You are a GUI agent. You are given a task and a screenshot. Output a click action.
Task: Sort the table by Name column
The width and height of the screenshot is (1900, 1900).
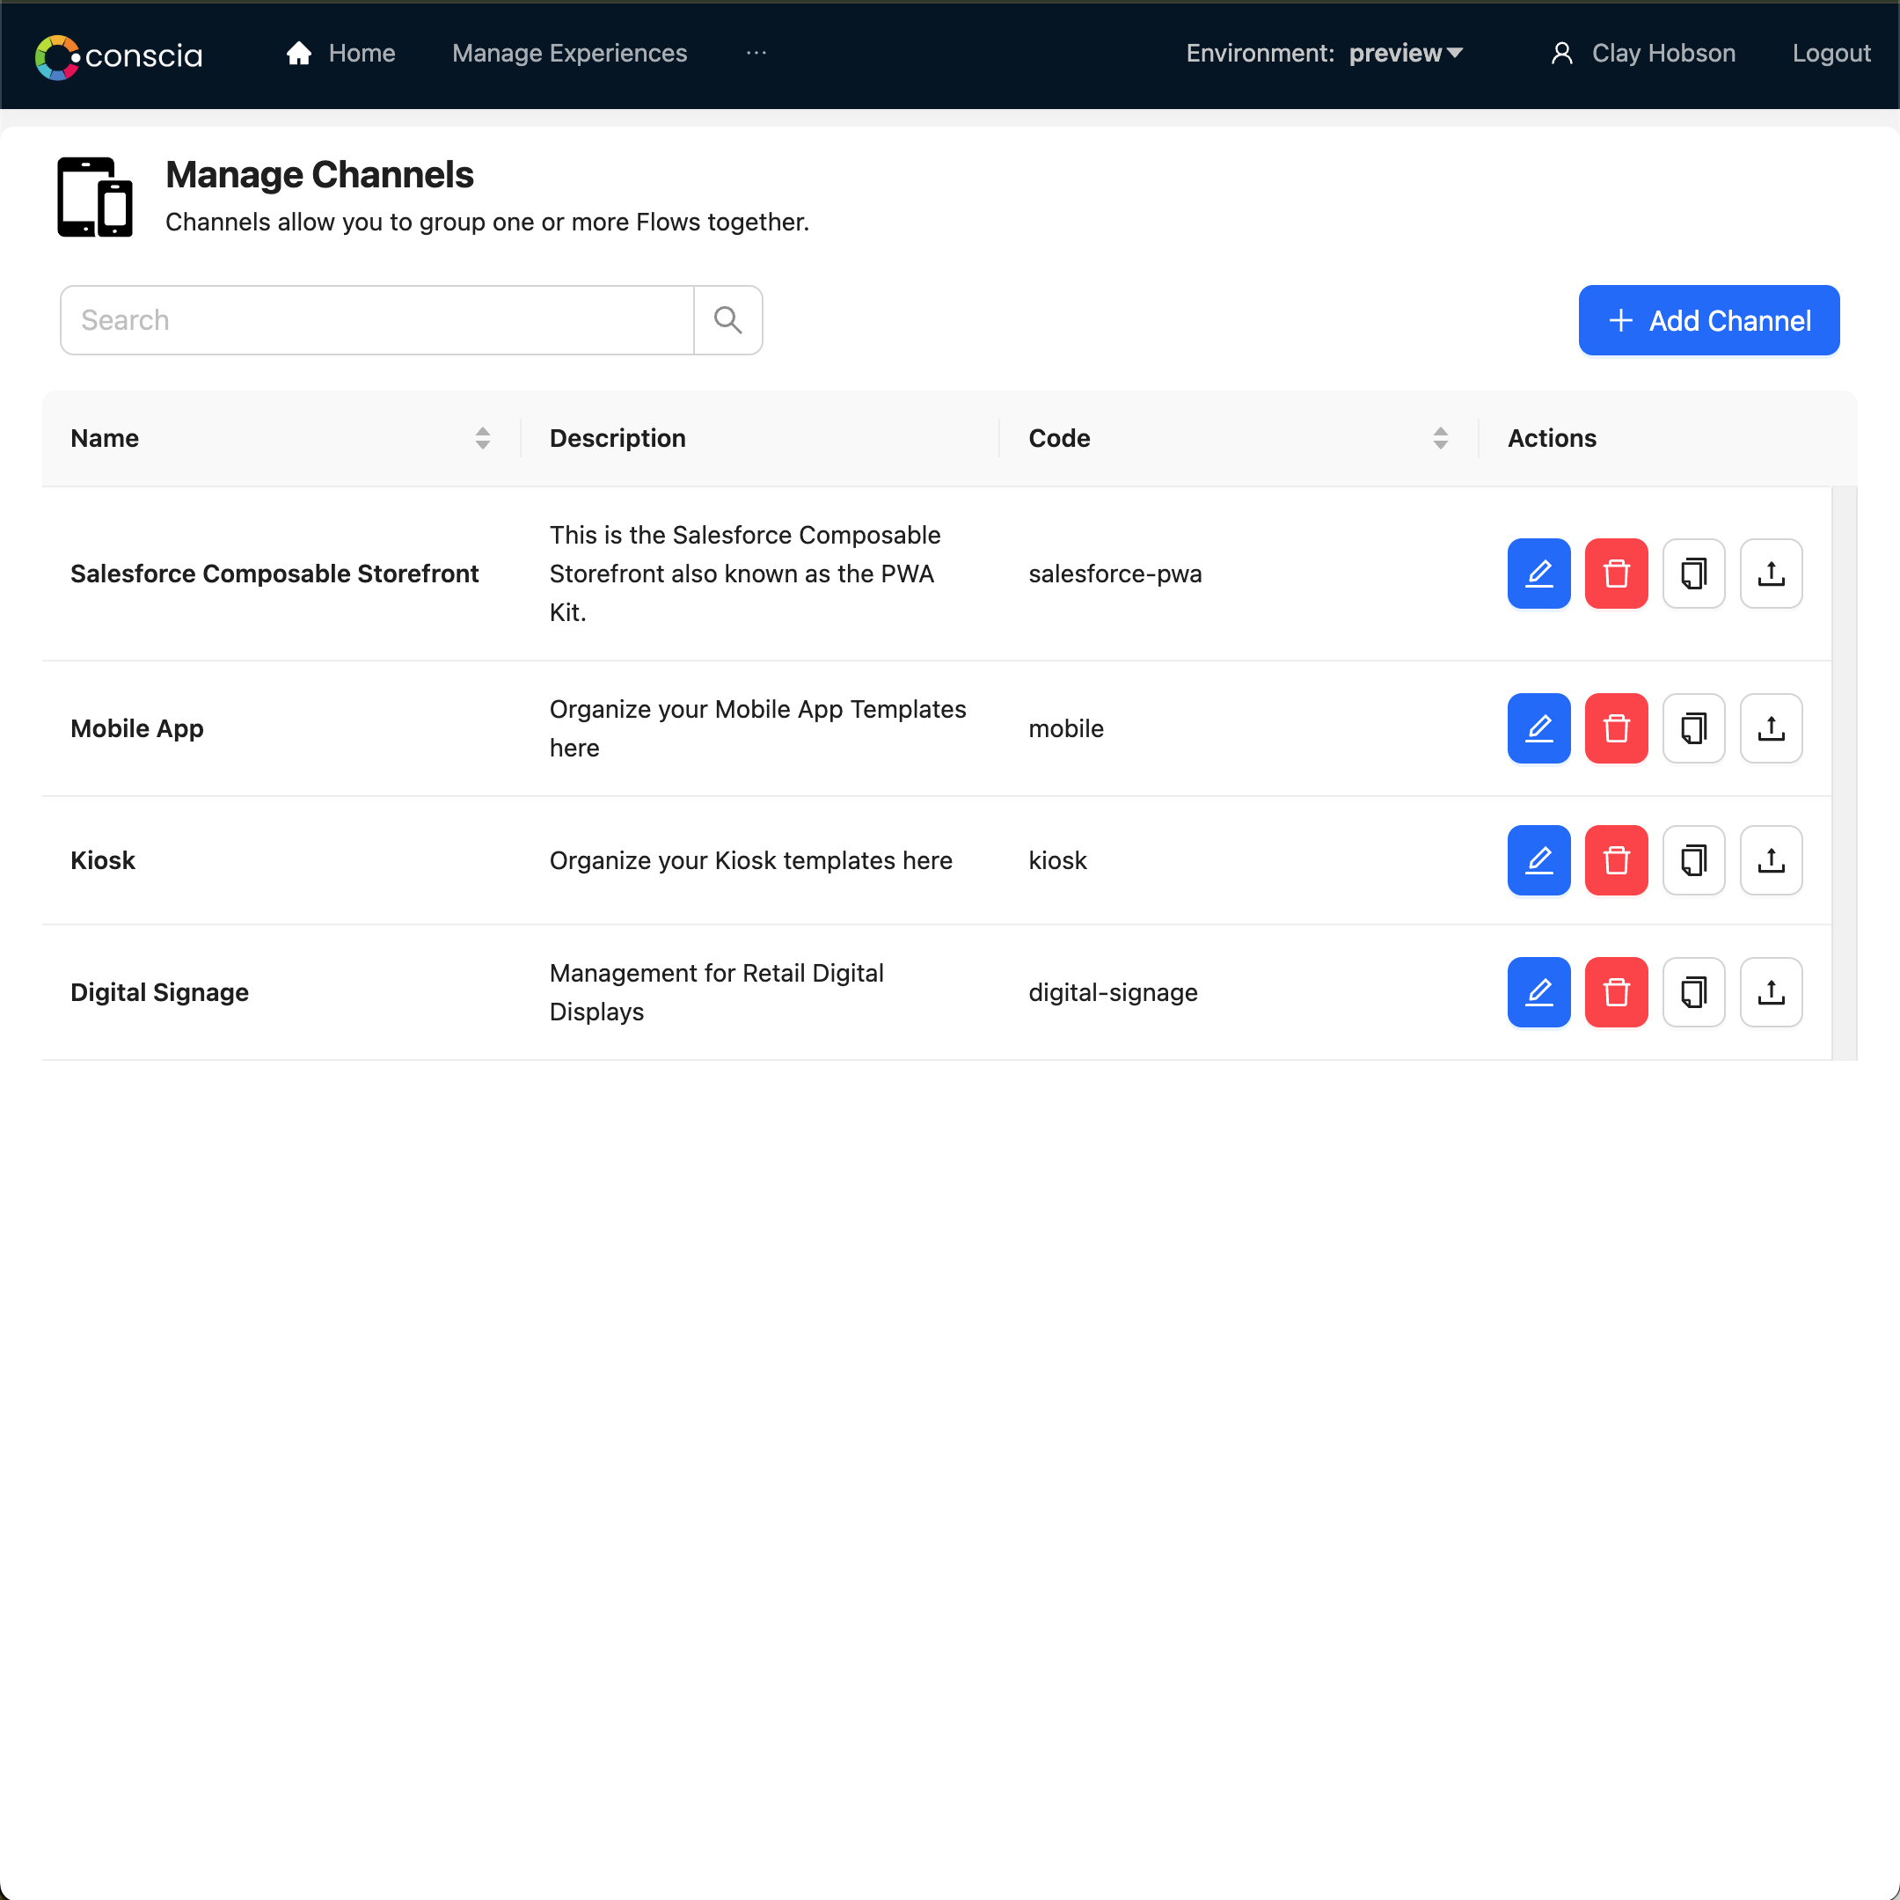click(x=482, y=439)
